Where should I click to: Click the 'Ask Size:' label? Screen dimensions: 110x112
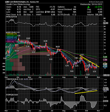(x=27, y=10)
